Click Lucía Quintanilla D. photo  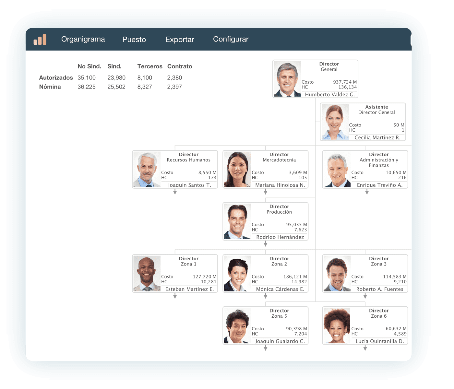tap(337, 325)
